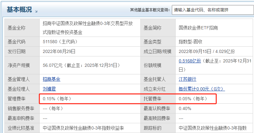Viewport: 254px width, 133px height.
Task: Click the 跟踪标的 tracked index value
Action: coord(212,128)
